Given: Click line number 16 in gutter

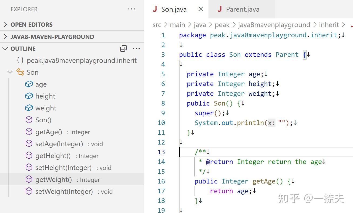Looking at the screenshot, I should pyautogui.click(x=161, y=181).
